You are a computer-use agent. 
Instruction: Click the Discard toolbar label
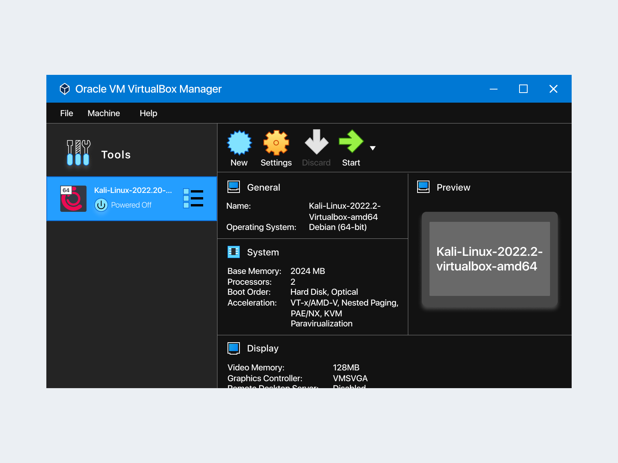coord(316,163)
